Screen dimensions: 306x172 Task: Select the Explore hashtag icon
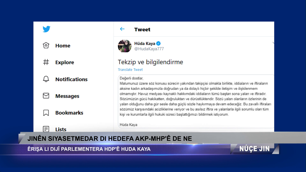[46, 62]
